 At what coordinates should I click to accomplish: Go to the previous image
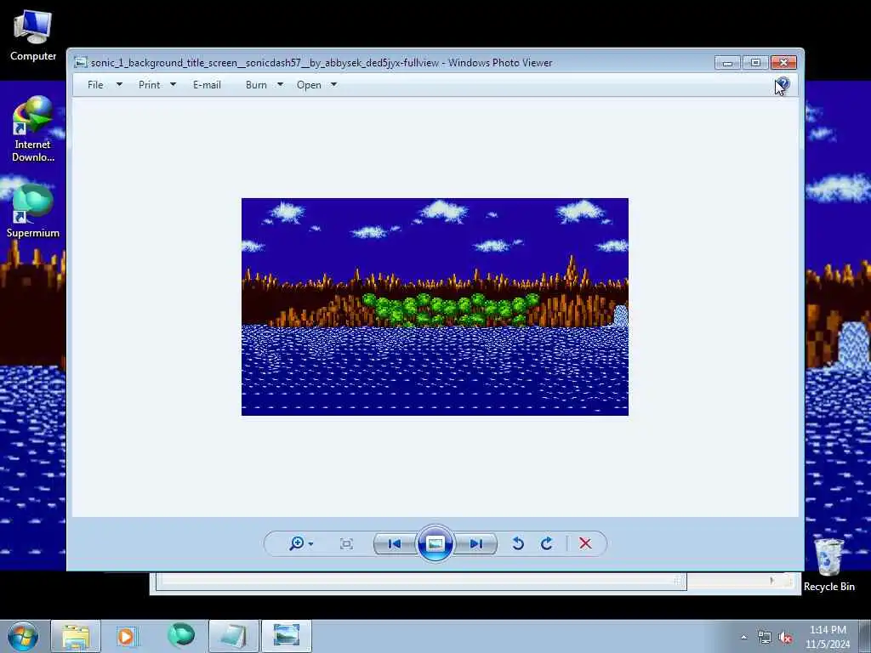[x=395, y=543]
